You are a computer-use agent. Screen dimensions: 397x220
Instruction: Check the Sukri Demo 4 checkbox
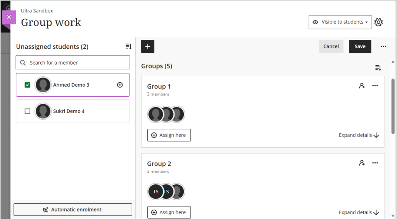click(28, 111)
